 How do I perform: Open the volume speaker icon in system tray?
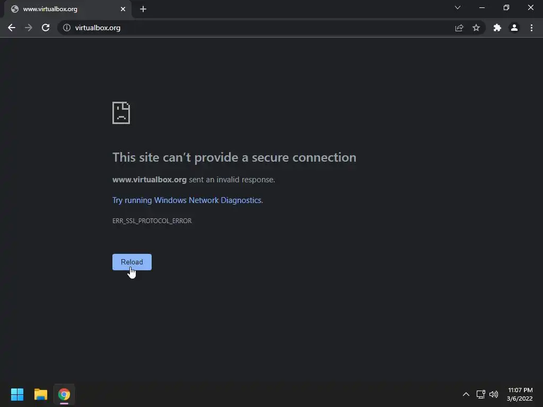[494, 394]
